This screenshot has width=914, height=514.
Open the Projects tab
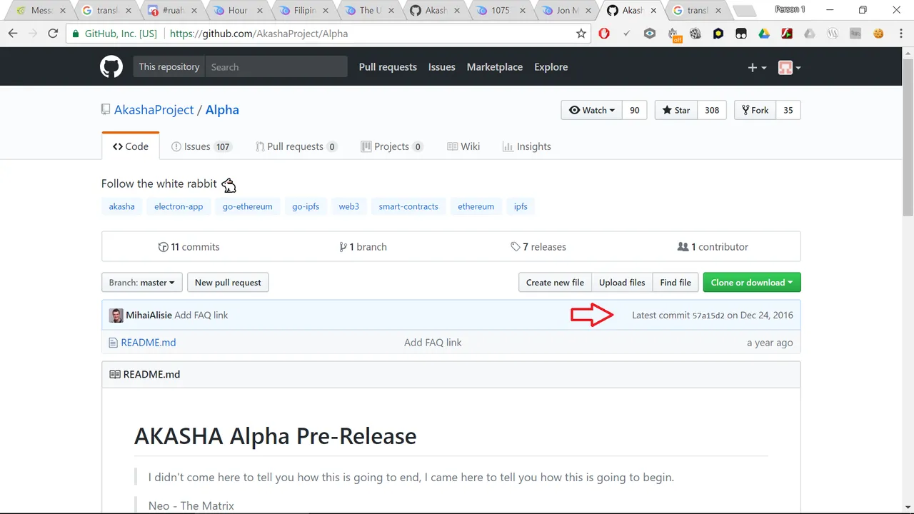(x=392, y=146)
